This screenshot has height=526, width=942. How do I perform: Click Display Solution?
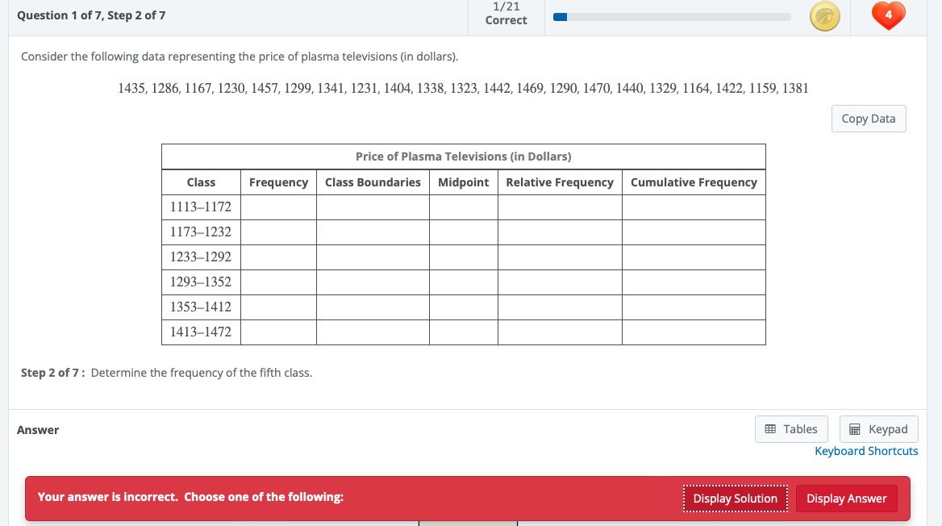point(736,499)
